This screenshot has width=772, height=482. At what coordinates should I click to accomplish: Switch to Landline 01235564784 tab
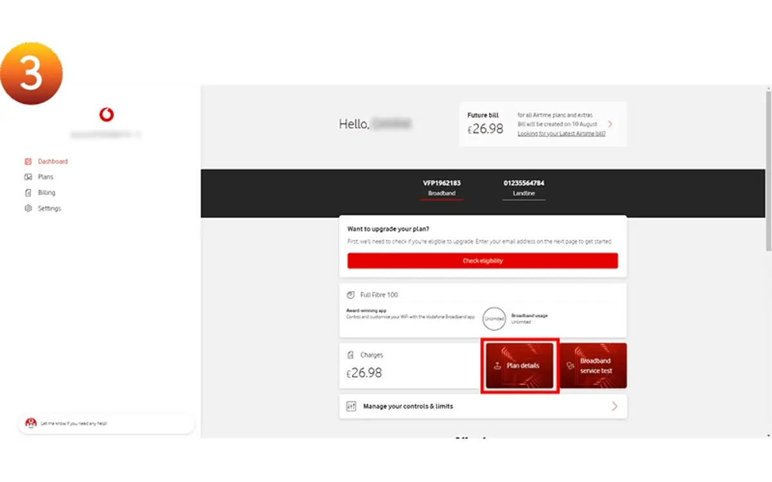(x=524, y=188)
